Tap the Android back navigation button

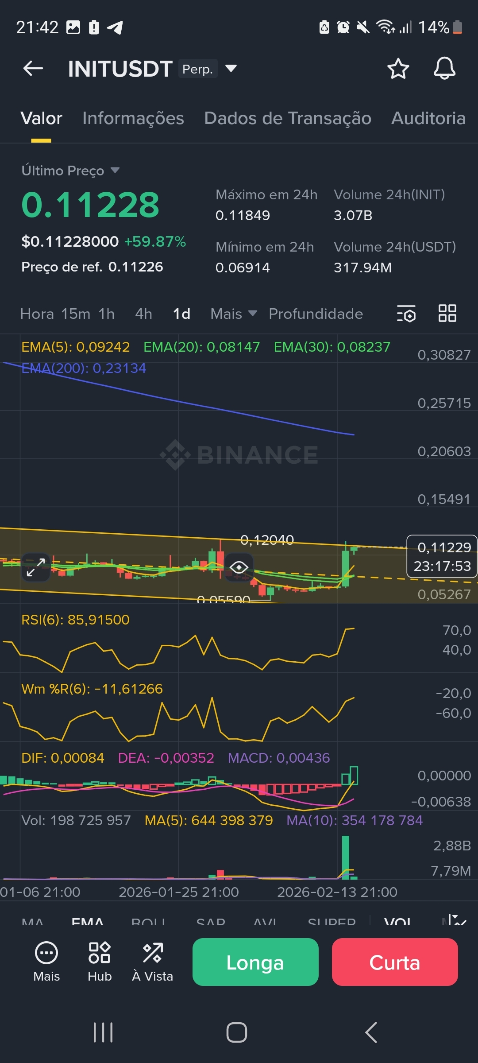[371, 1032]
